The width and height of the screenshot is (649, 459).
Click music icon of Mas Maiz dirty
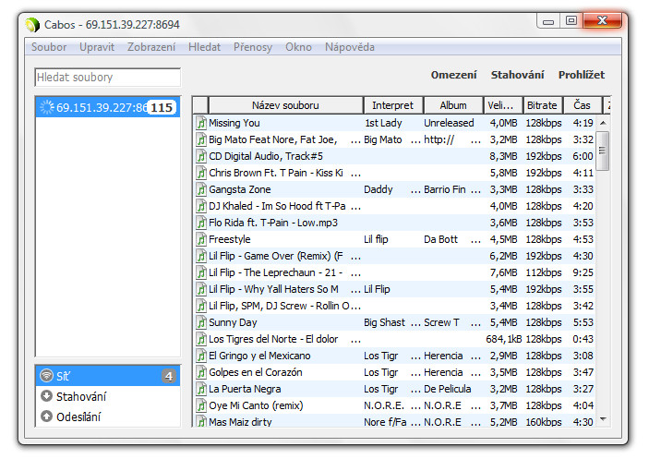pyautogui.click(x=201, y=421)
